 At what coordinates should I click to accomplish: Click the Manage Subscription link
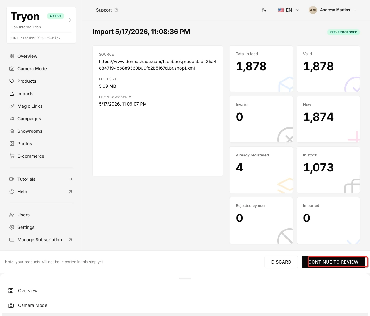(40, 240)
